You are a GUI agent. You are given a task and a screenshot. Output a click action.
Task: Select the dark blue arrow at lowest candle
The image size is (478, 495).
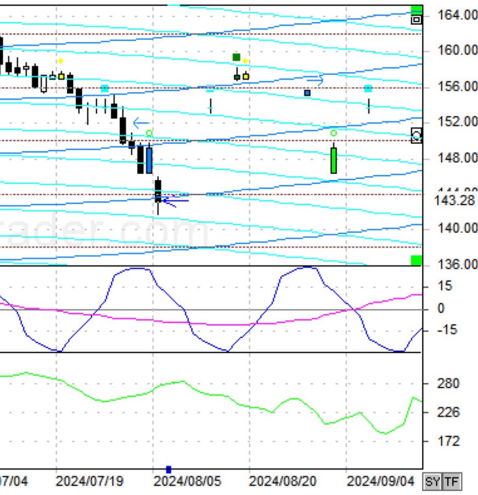tap(174, 200)
